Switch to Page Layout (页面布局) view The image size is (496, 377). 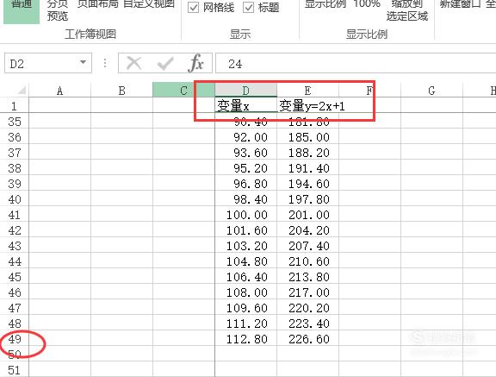98,4
